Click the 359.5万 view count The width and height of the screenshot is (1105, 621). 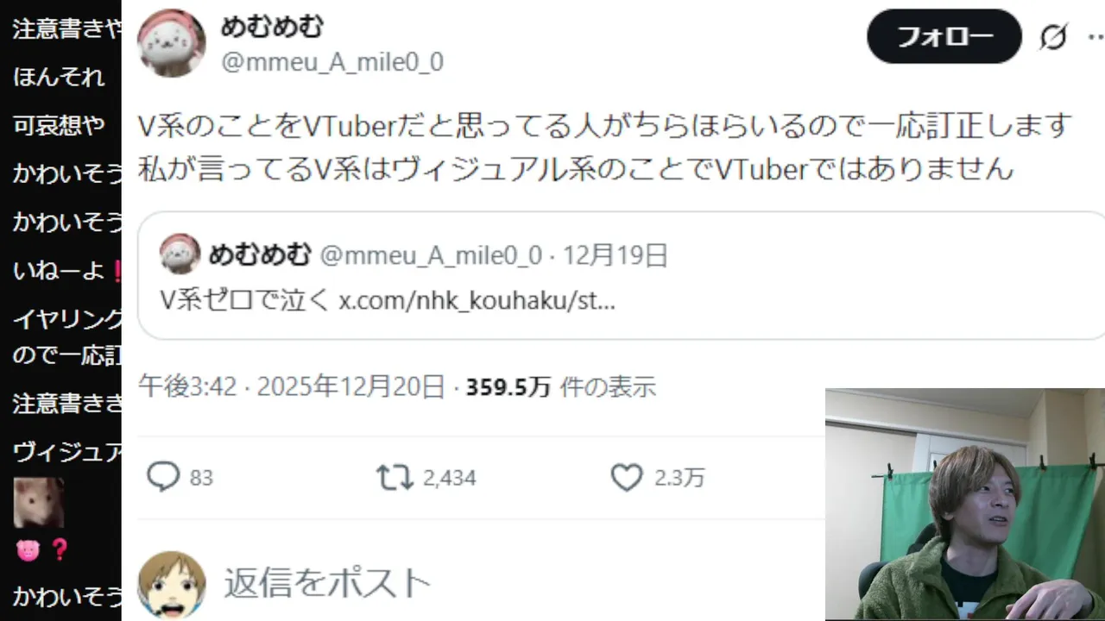point(508,387)
